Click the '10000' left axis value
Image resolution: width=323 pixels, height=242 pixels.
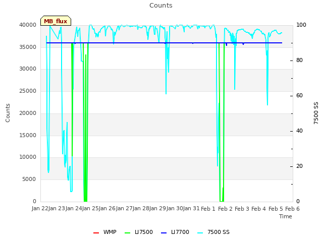click(x=28, y=157)
